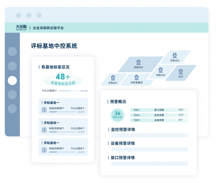Click the building icon in first 评标基地一 card
Screen dimensions: 216x183
[x=44, y=110]
